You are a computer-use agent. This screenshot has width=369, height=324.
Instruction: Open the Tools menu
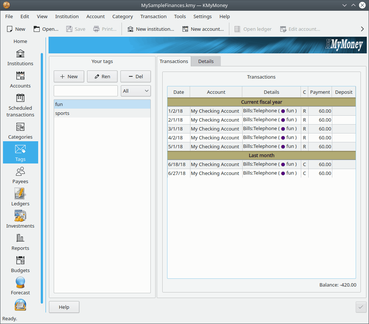(180, 16)
